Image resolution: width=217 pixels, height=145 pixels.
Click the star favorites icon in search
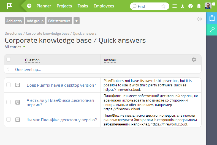click(163, 6)
